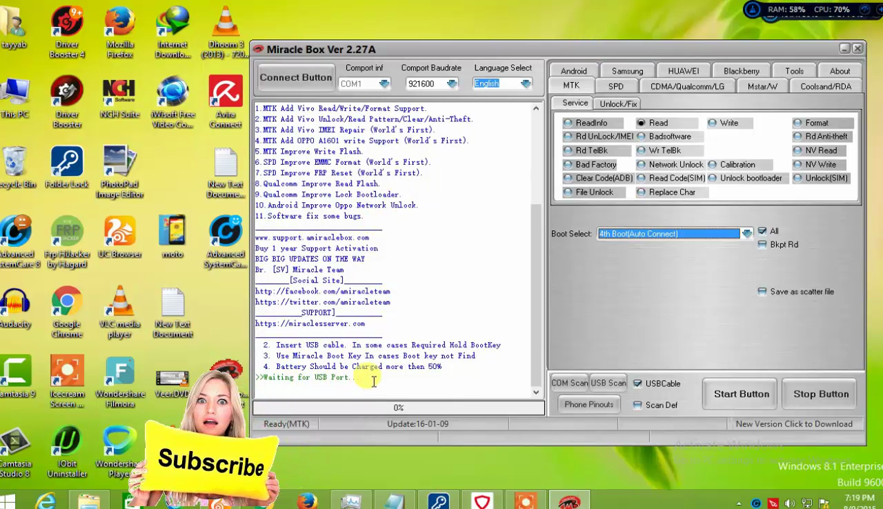Open Avira Connect desktop icon
The image size is (883, 509).
(226, 103)
